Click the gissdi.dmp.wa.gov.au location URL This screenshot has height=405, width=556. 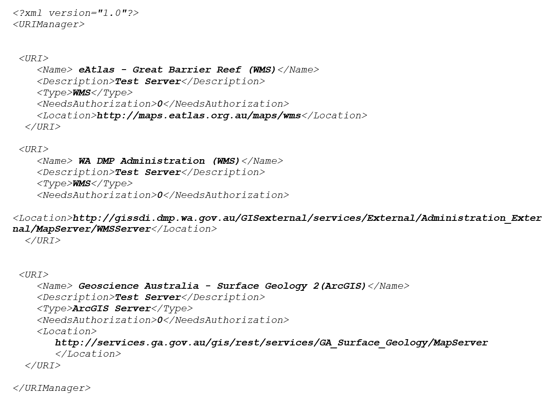point(278,223)
